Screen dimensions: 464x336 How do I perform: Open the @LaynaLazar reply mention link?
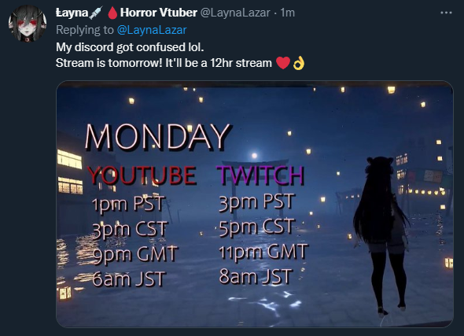[152, 30]
